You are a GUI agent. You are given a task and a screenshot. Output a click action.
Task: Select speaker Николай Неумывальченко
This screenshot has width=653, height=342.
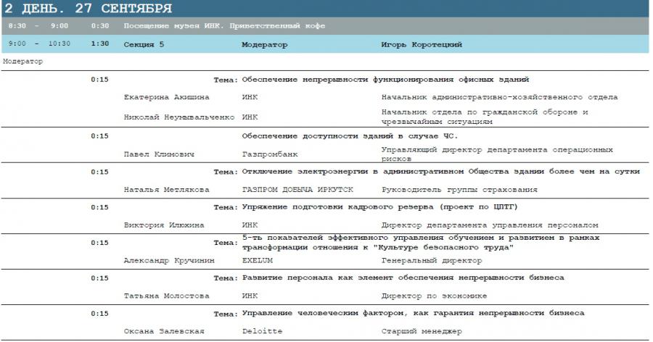(179, 116)
